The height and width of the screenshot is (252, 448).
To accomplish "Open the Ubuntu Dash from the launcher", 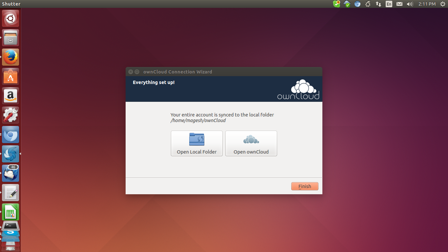I will tap(10, 18).
